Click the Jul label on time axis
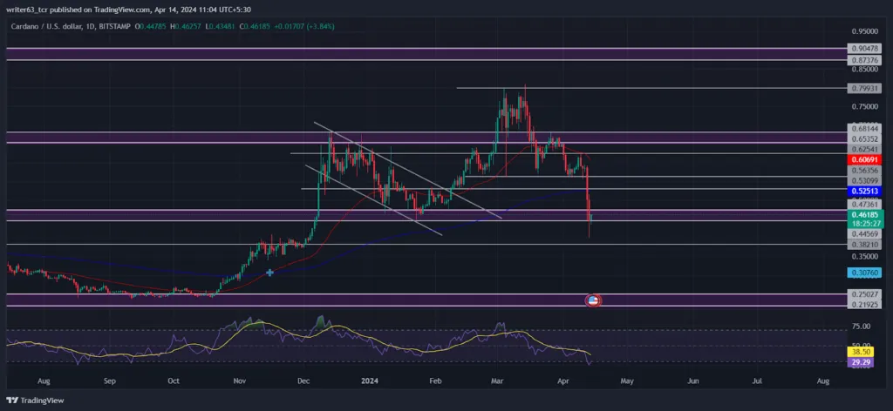The width and height of the screenshot is (893, 411). 758,381
